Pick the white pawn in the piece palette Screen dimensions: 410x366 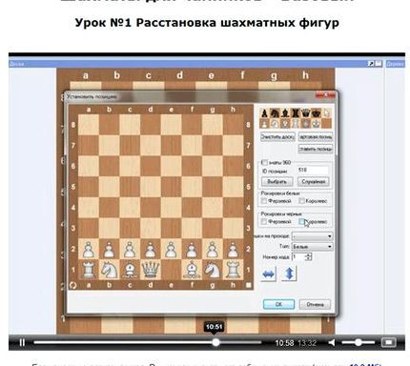(264, 123)
